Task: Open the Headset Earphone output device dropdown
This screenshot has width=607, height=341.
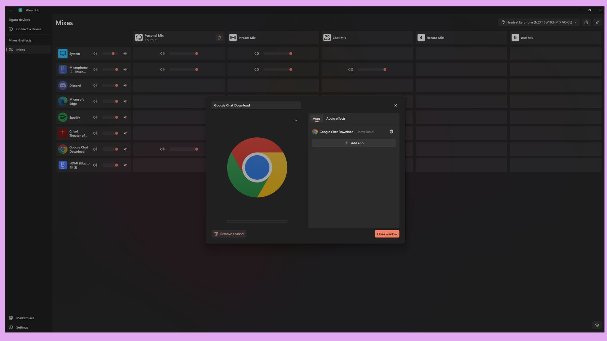Action: coord(539,22)
